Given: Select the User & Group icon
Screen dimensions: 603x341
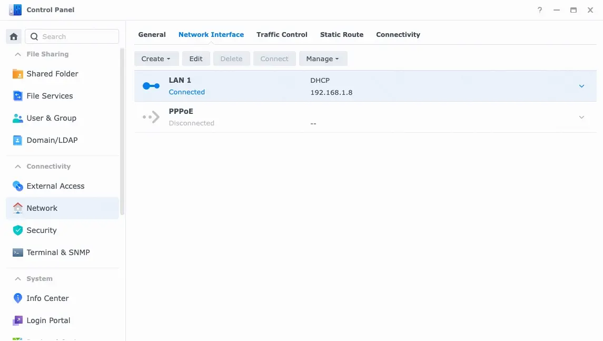Looking at the screenshot, I should coord(18,118).
